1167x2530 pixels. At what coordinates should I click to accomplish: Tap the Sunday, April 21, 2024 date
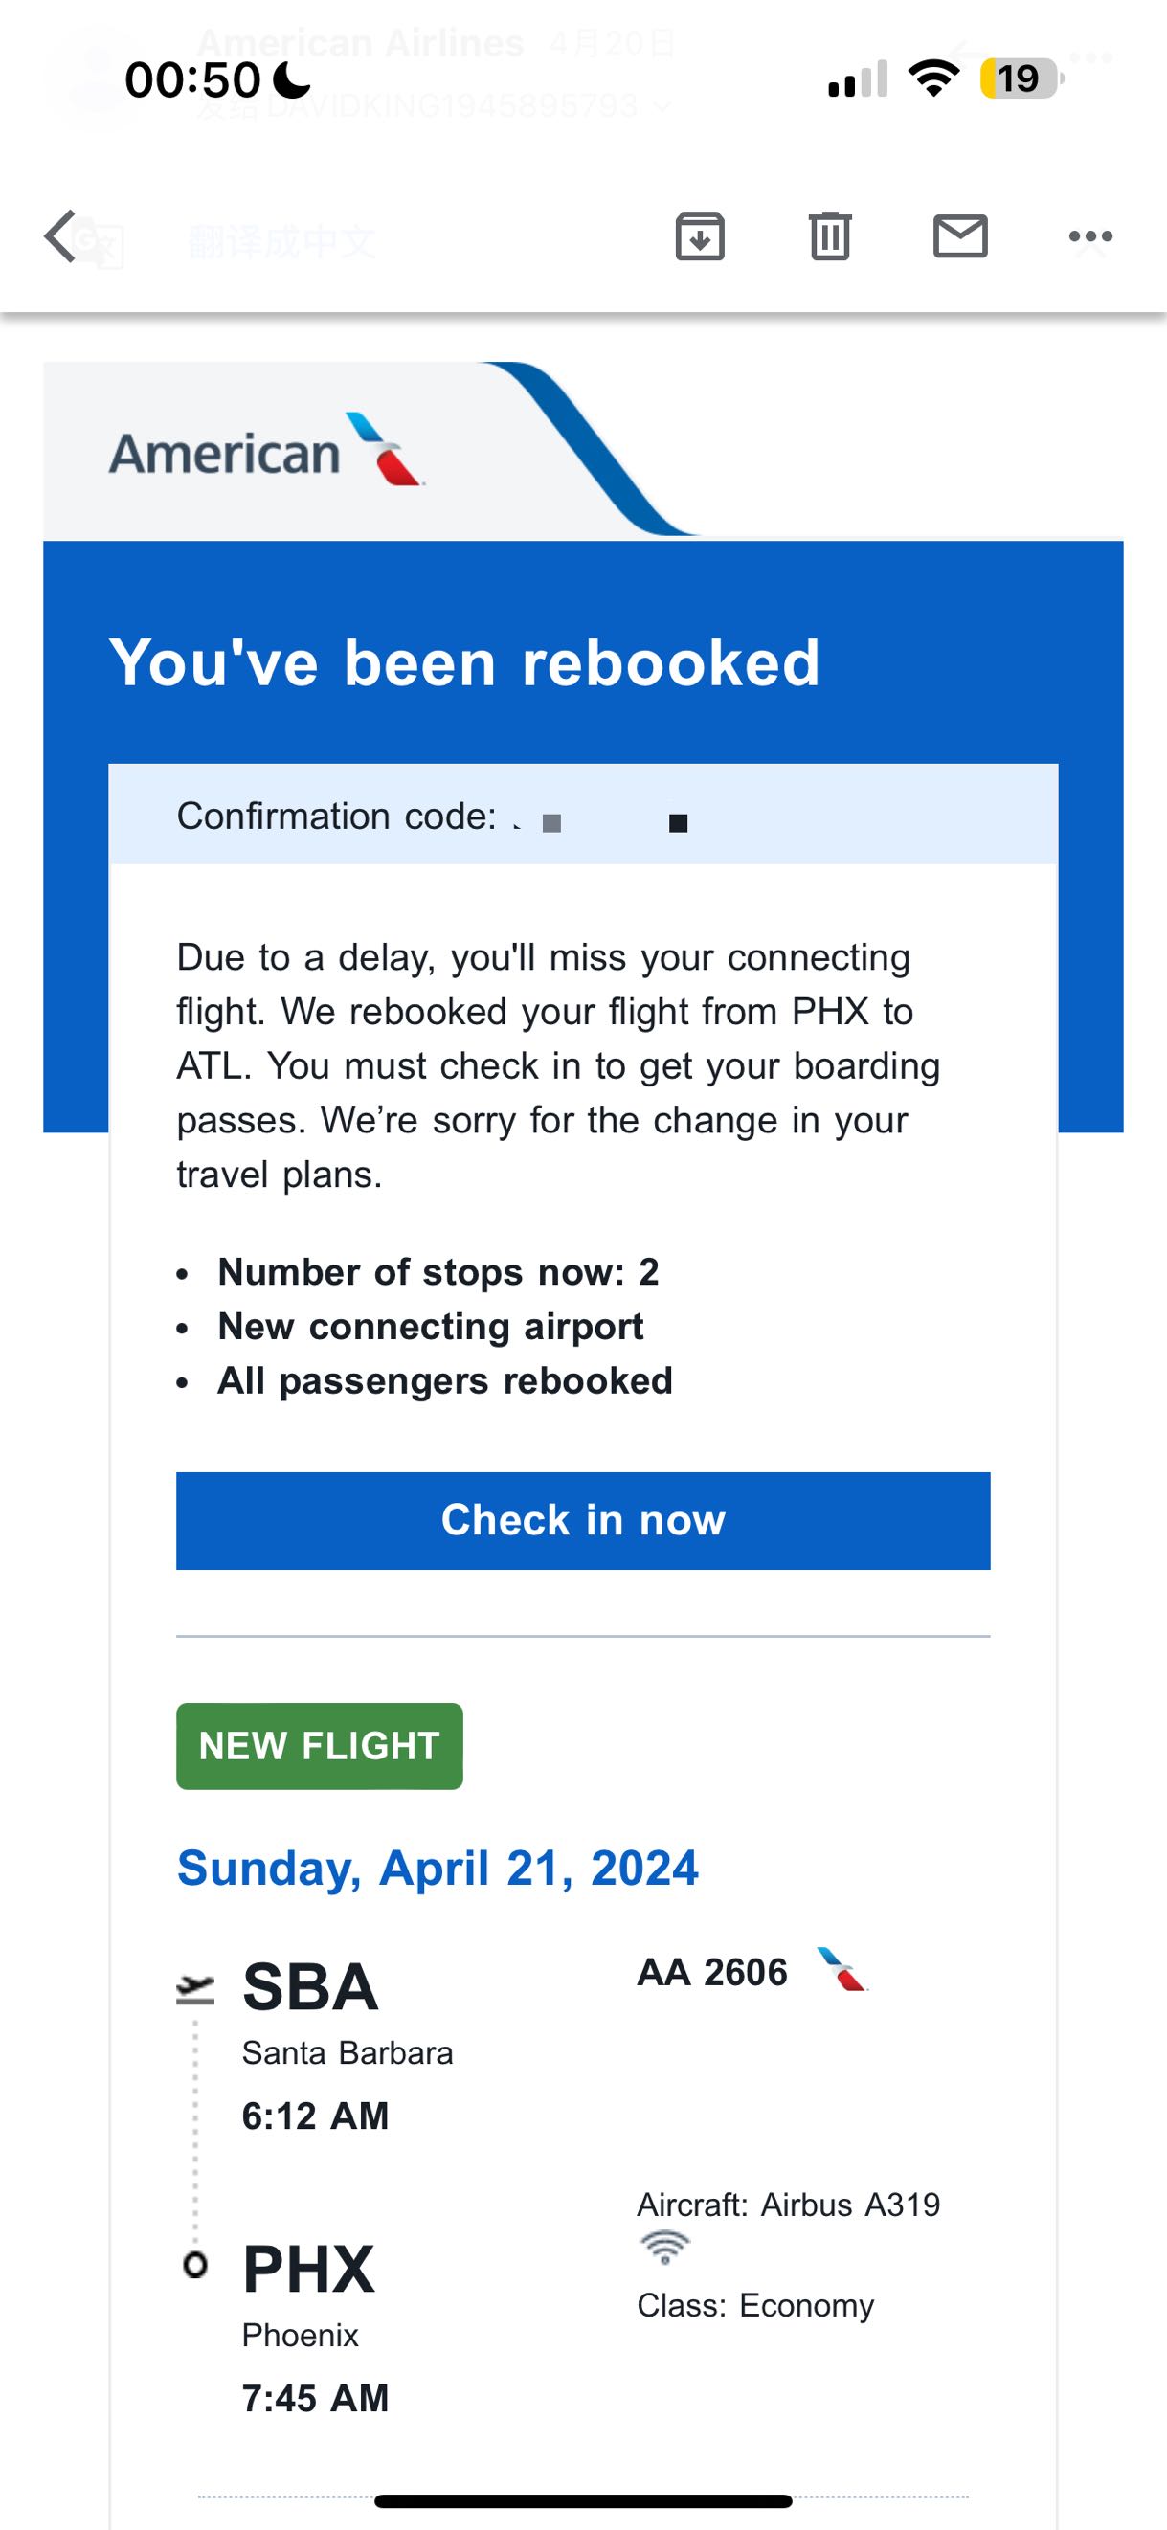438,1868
